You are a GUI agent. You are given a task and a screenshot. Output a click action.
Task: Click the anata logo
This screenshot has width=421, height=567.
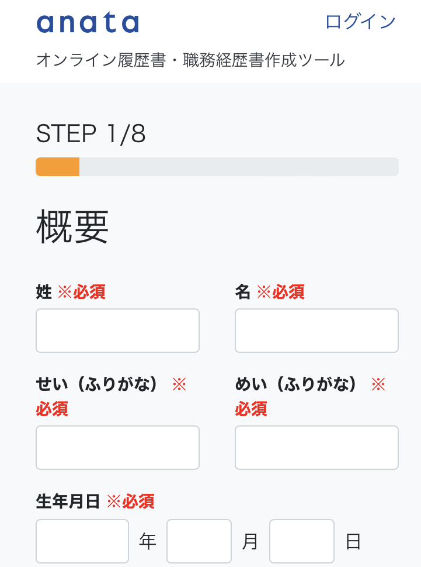86,22
